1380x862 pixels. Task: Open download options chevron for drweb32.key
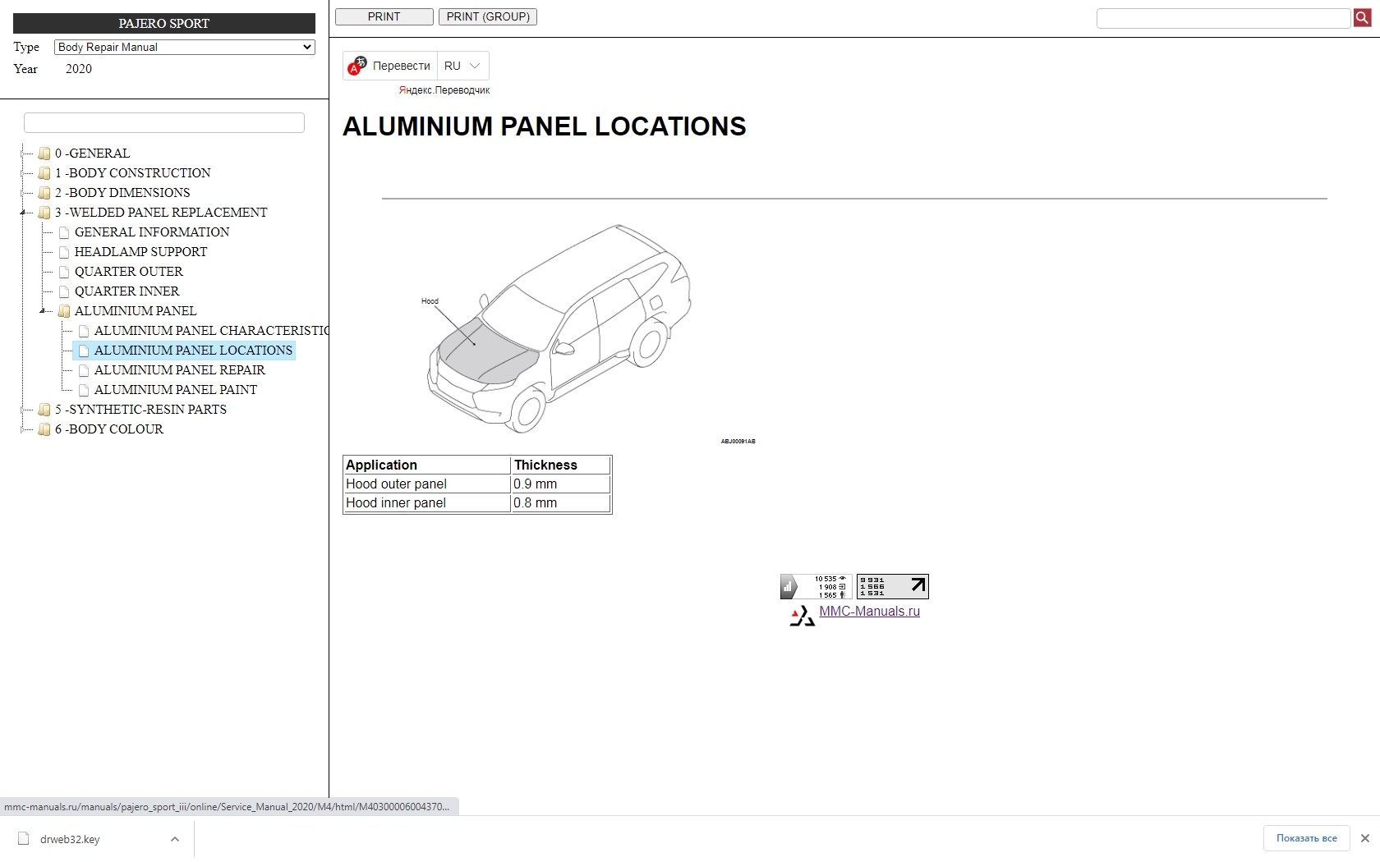[174, 839]
